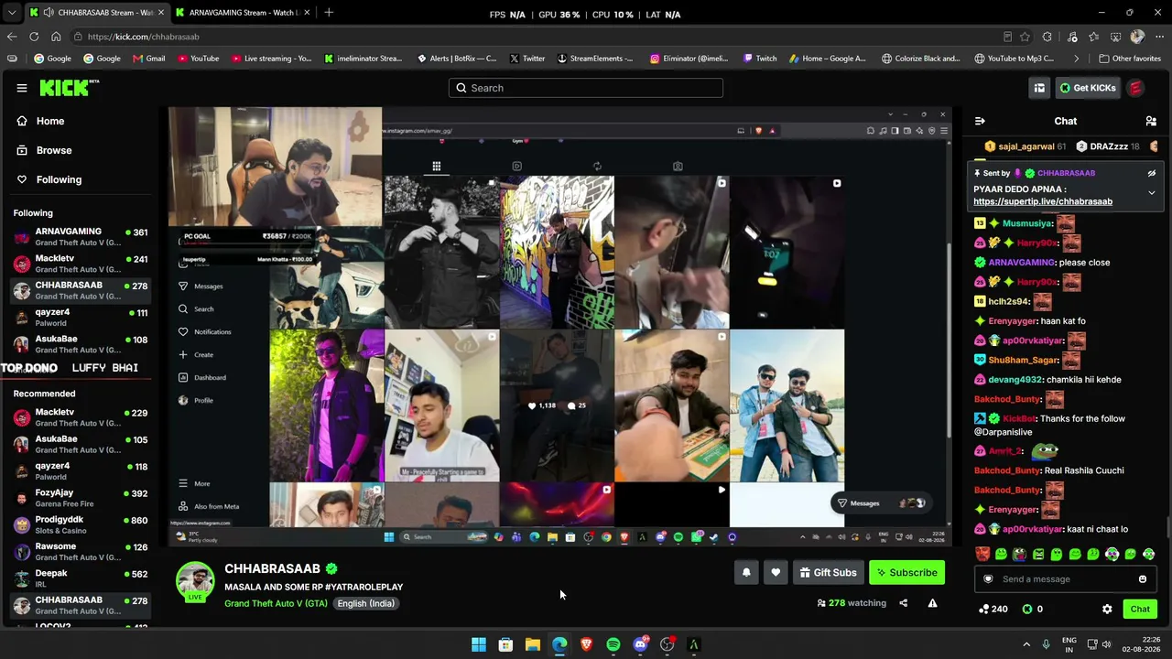The width and height of the screenshot is (1172, 659).
Task: Open the browser extensions puzzle icon
Action: (1047, 37)
